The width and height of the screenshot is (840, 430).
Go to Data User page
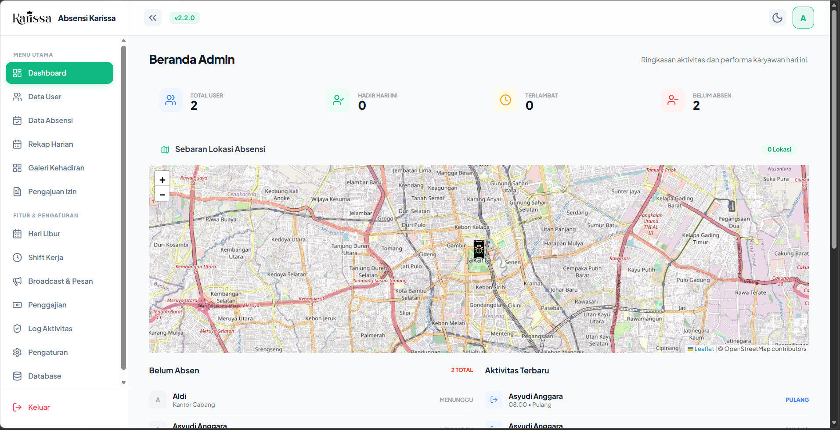click(x=59, y=97)
